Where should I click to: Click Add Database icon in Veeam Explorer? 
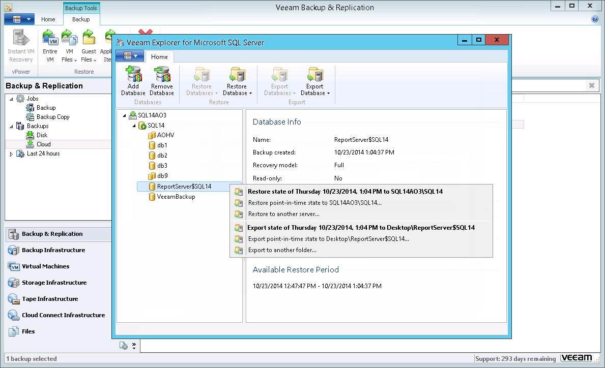pos(133,74)
